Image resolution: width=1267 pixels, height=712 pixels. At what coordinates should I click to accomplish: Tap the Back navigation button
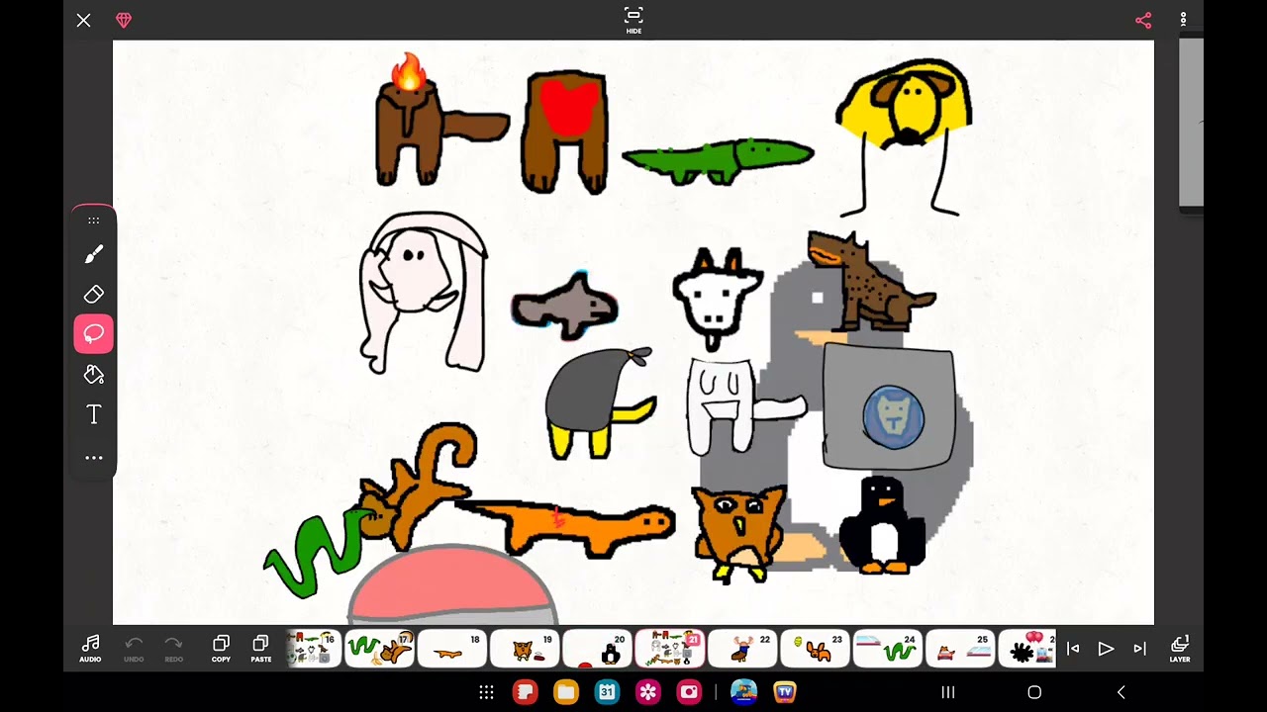click(1121, 692)
